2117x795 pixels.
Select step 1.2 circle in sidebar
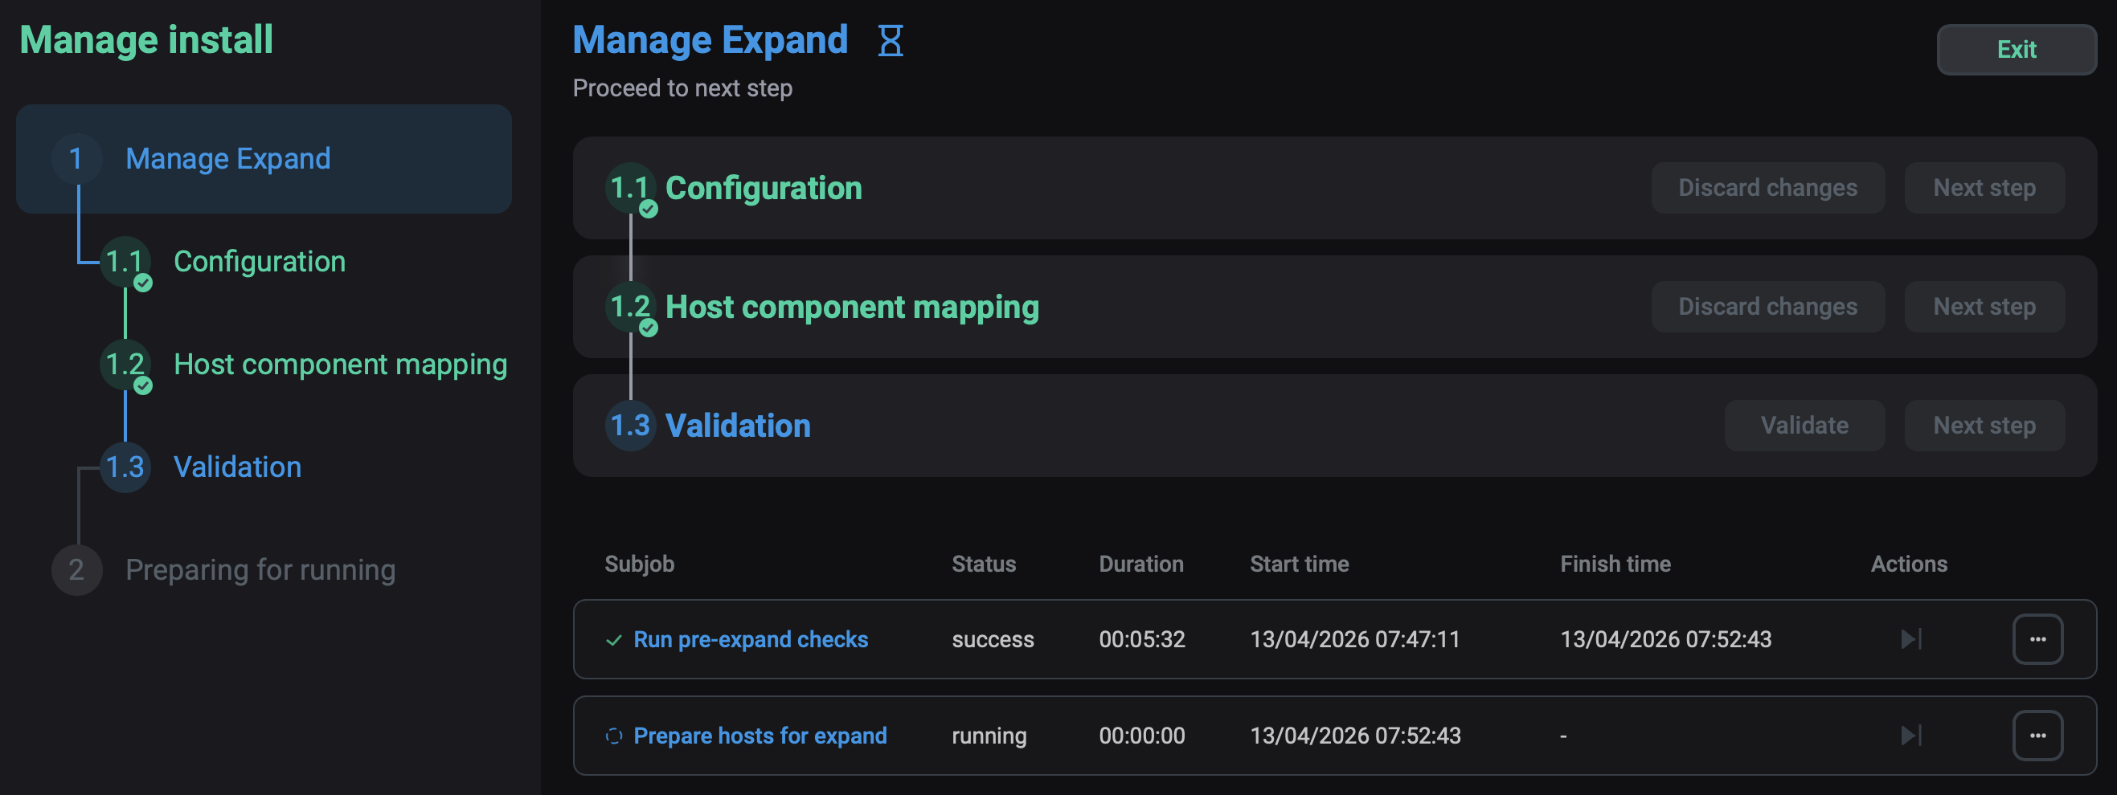pyautogui.click(x=125, y=365)
